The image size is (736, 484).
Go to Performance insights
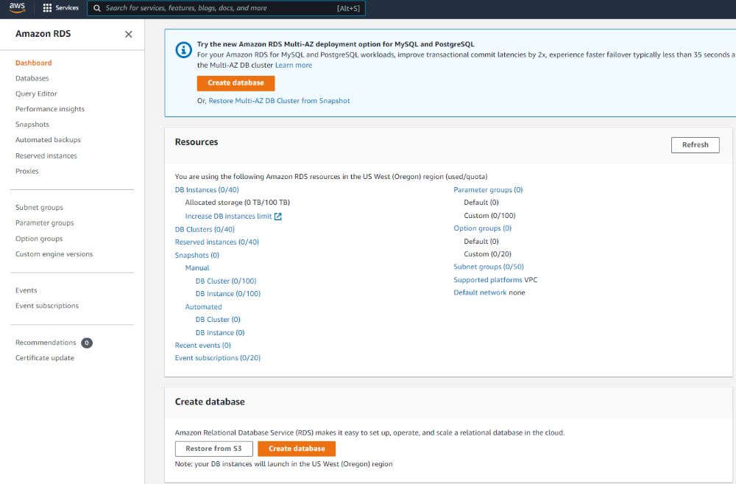click(x=50, y=109)
